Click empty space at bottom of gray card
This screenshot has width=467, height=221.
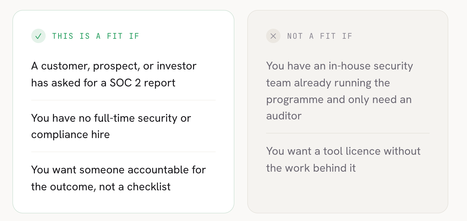pos(348,194)
